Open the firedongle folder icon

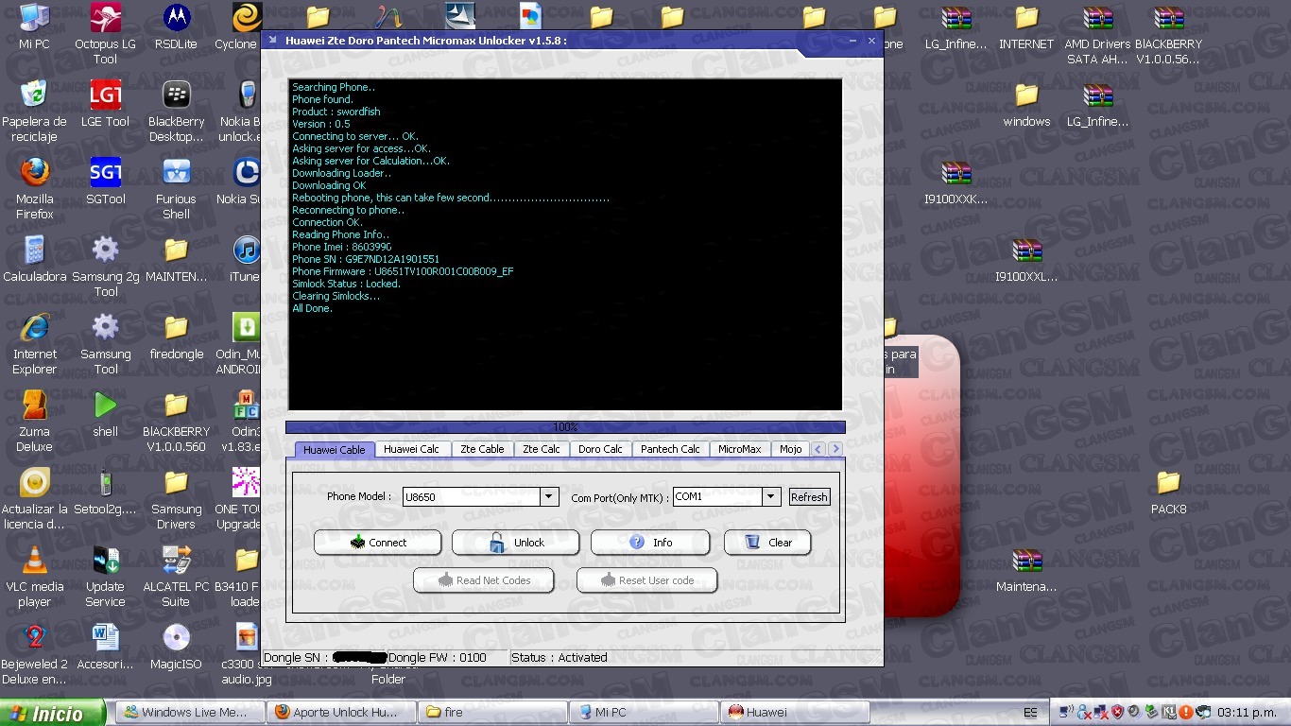[x=176, y=337]
